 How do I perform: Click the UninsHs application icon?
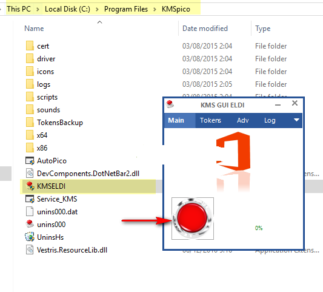30,237
